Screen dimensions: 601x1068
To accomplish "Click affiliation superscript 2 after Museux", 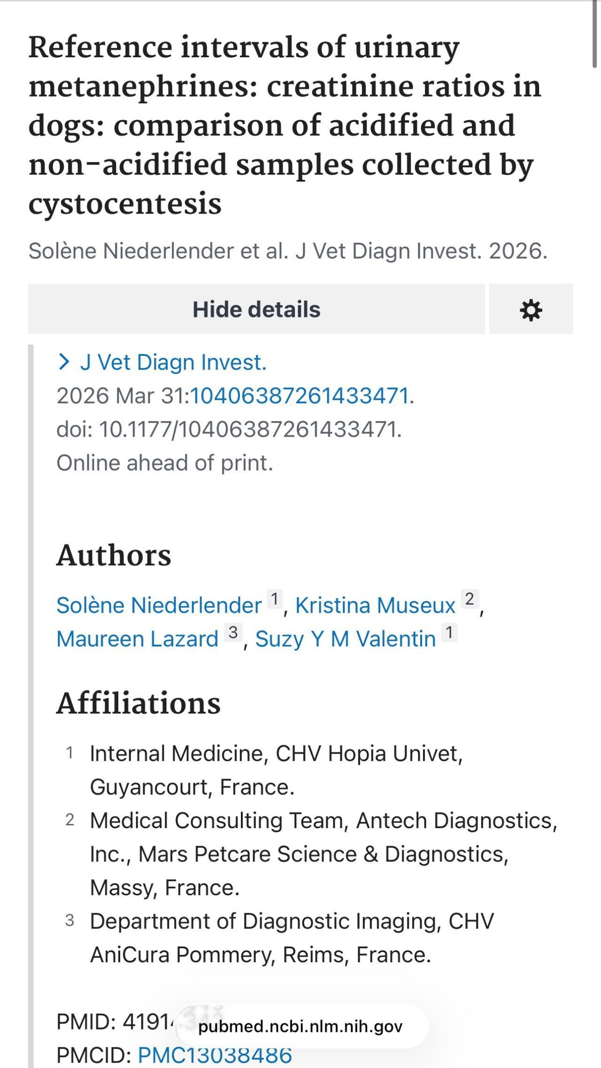I will click(x=470, y=599).
